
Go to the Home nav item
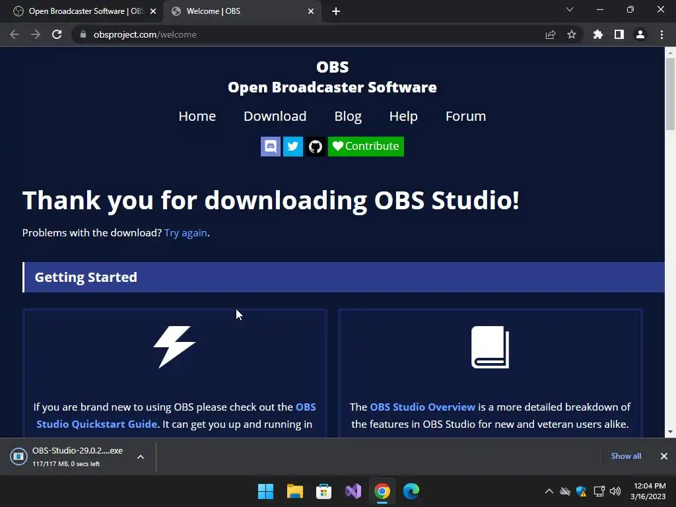pos(197,116)
